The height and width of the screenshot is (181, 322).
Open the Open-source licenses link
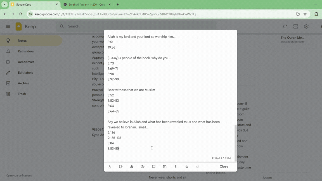coord(19,175)
